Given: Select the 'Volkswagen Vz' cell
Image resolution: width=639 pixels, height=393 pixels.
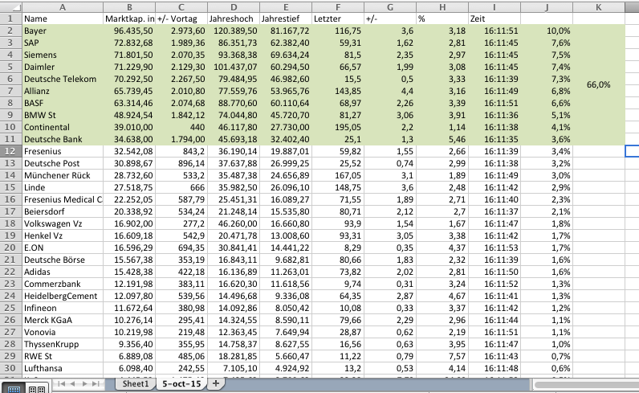Looking at the screenshot, I should [x=63, y=223].
